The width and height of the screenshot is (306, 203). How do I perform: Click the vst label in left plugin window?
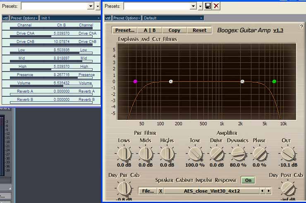(5, 18)
